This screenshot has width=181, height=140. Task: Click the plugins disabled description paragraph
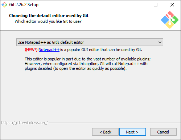point(88,64)
